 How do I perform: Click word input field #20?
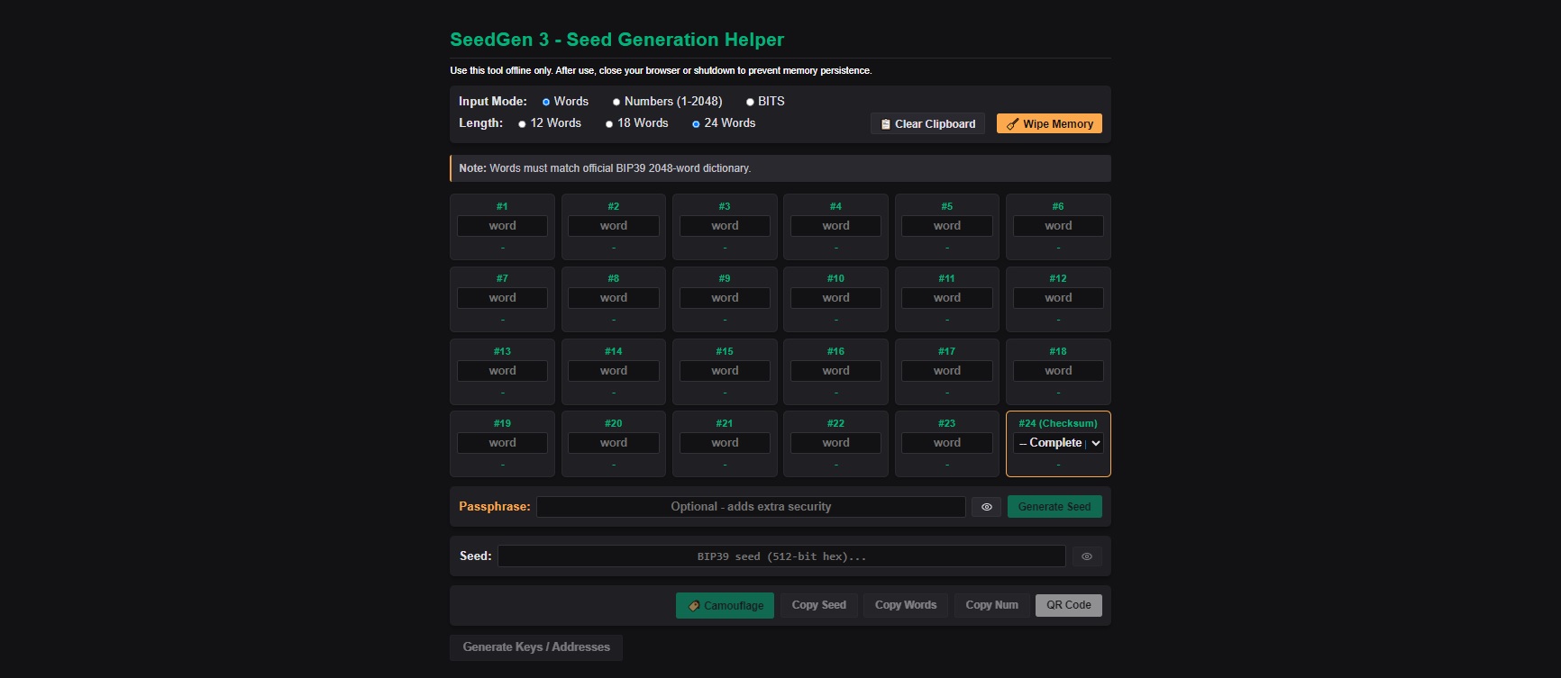[614, 443]
